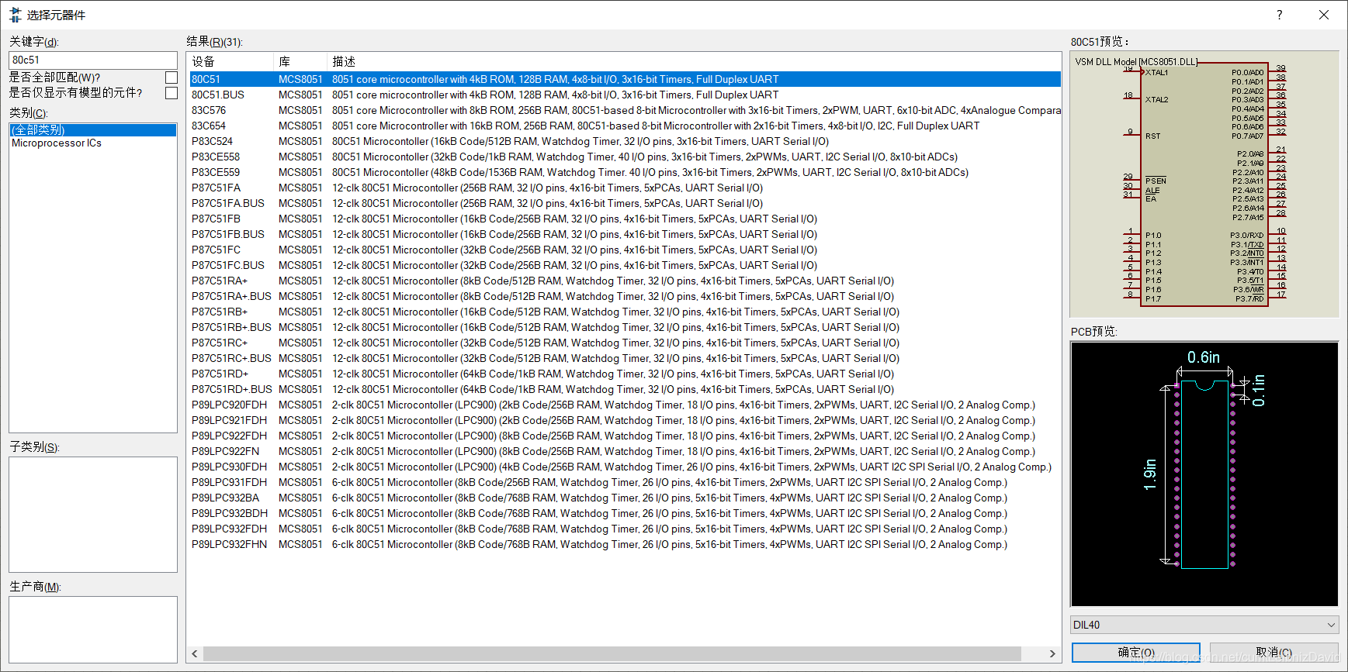Select the P89LPC922FDH device row

point(625,436)
